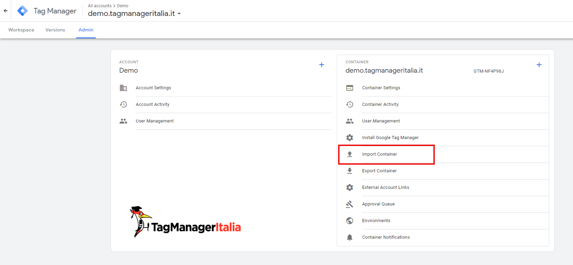This screenshot has height=265, width=573.
Task: Click the Tag Manager diamond logo
Action: tap(23, 11)
